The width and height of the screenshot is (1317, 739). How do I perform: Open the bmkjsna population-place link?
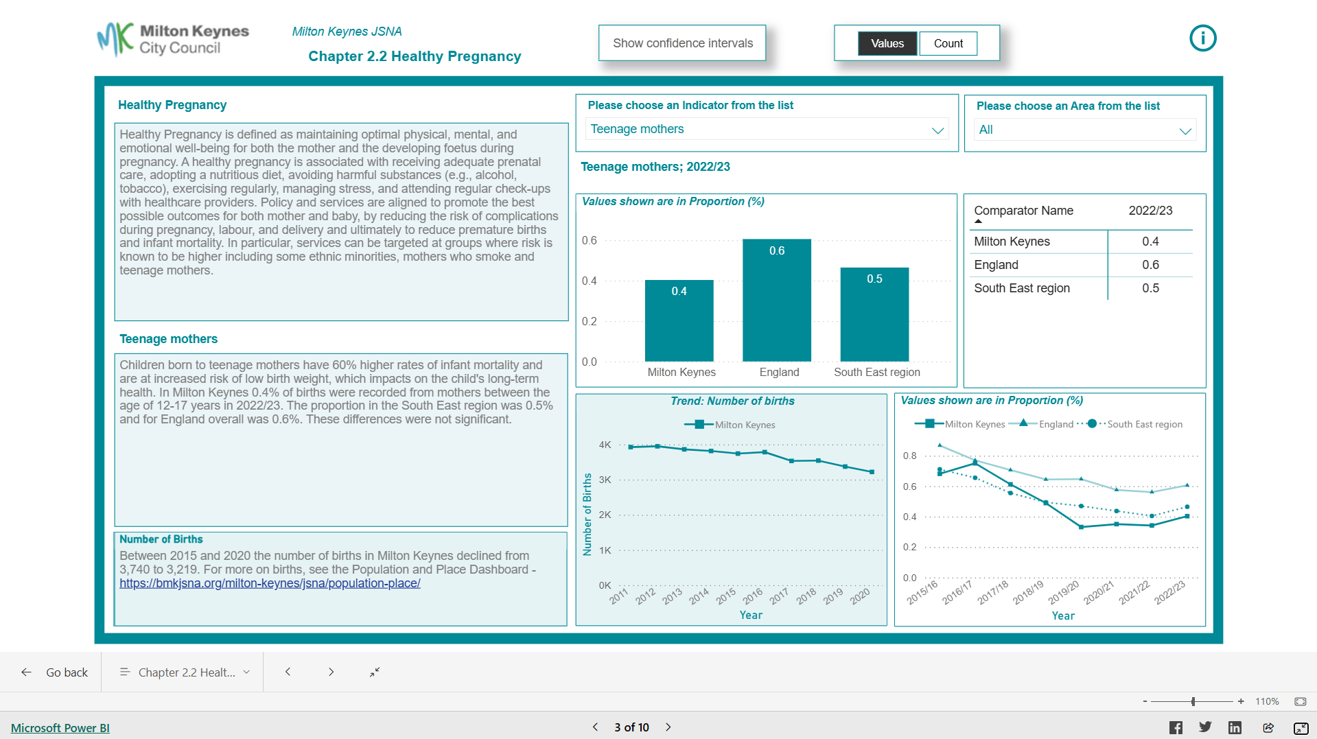[x=270, y=583]
